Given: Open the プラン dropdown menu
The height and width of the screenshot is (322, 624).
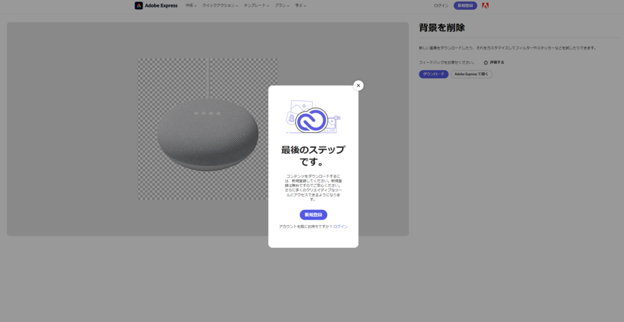Looking at the screenshot, I should click(x=282, y=5).
